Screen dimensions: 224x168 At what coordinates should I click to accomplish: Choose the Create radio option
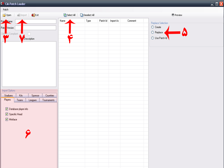[153, 27]
